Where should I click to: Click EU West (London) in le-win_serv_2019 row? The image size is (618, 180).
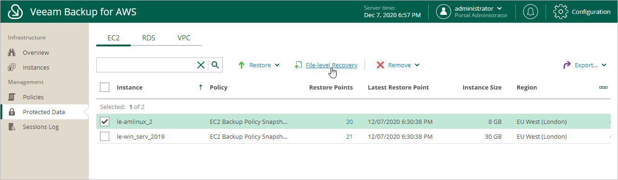542,136
